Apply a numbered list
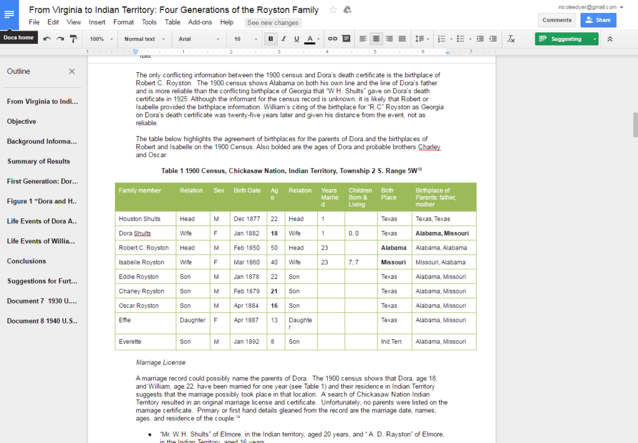The image size is (638, 443). click(442, 39)
